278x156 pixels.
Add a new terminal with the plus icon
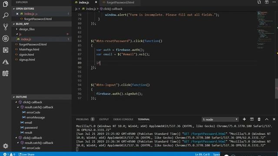[x=244, y=119]
